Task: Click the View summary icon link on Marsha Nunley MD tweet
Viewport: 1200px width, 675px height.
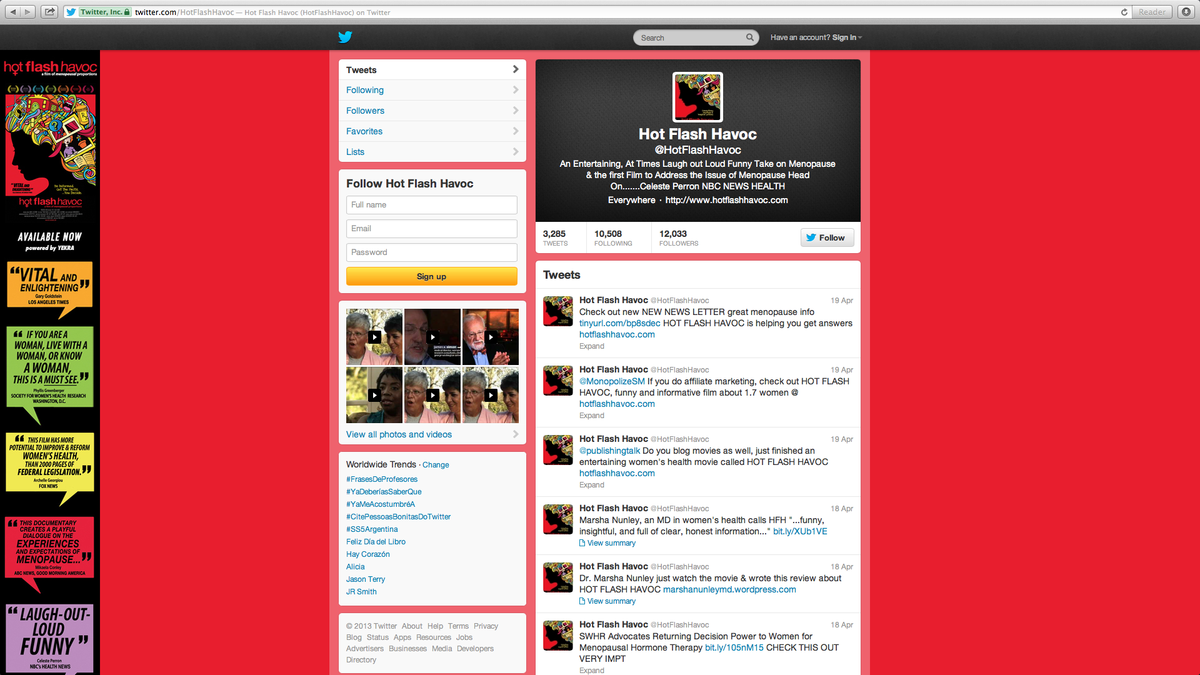Action: point(607,542)
